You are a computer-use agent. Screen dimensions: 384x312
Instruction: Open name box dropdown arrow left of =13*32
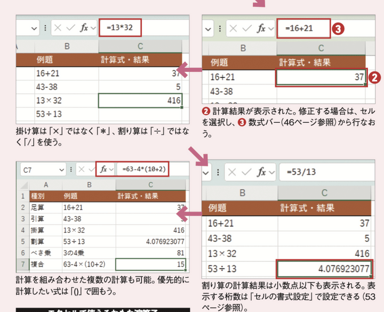(35, 27)
